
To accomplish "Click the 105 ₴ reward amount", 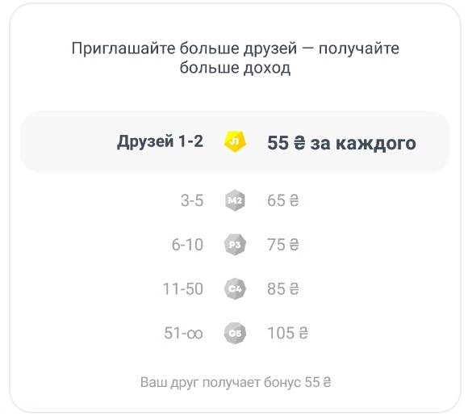I will click(x=288, y=333).
